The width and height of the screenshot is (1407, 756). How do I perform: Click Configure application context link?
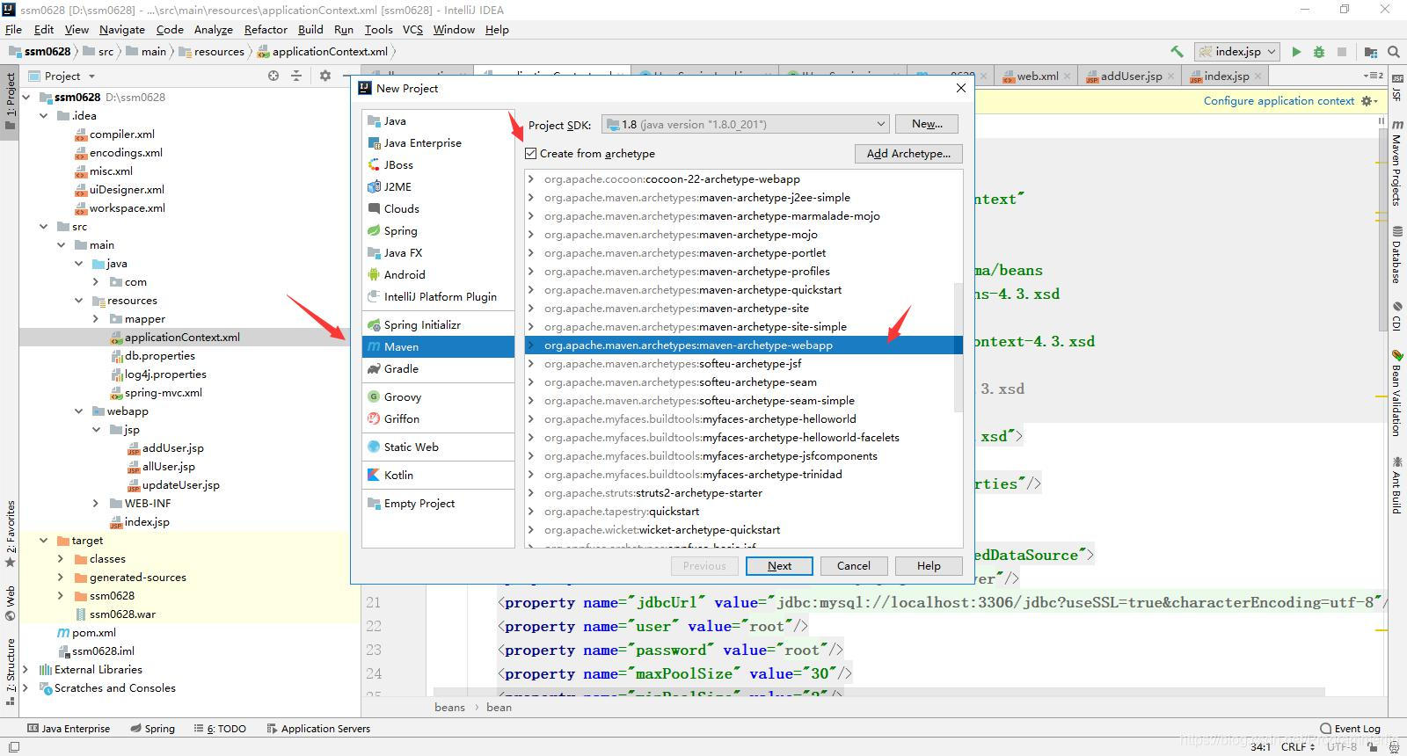pyautogui.click(x=1279, y=101)
